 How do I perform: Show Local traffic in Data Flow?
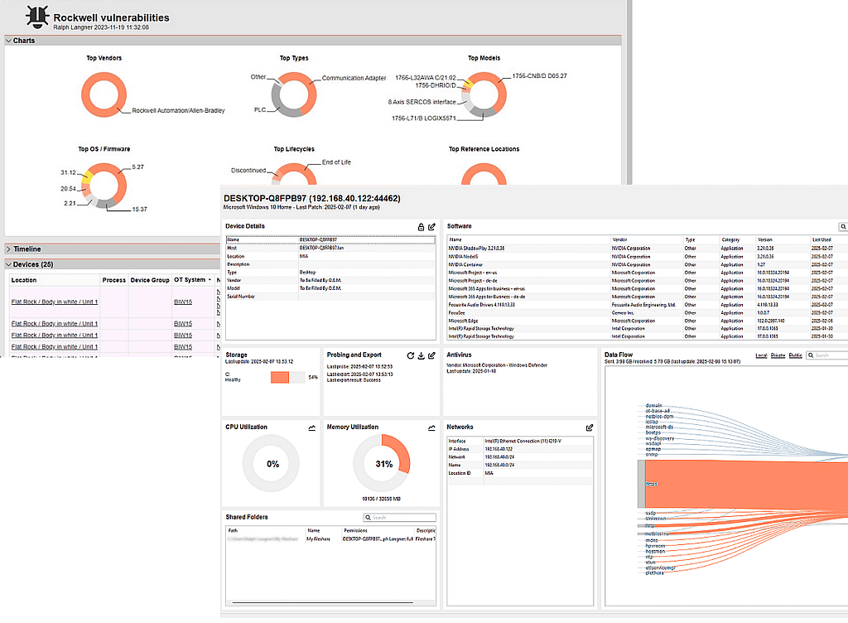tap(762, 355)
